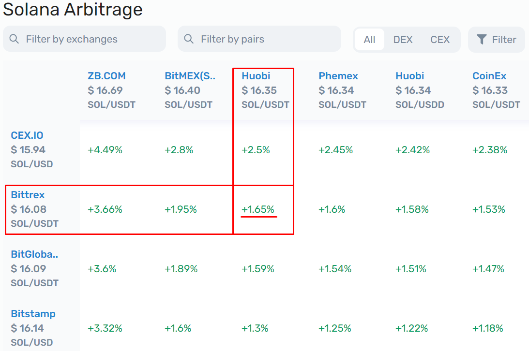This screenshot has height=351, width=529.
Task: Open the Filter button
Action: point(496,40)
